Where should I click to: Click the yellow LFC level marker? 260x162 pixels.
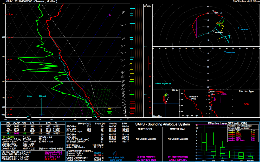click(x=110, y=109)
